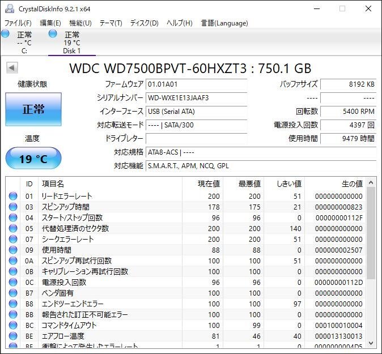Click the ID column header
The image size is (382, 354).
(29, 184)
